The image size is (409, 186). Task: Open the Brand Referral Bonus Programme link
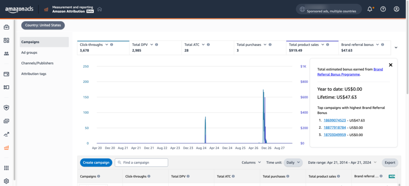(x=350, y=72)
